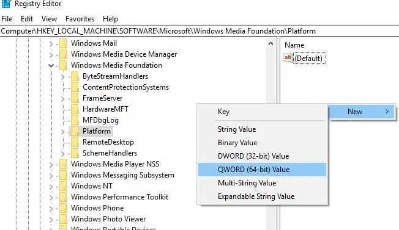Select the FrameServer folder icon
399x230 pixels.
(75, 98)
